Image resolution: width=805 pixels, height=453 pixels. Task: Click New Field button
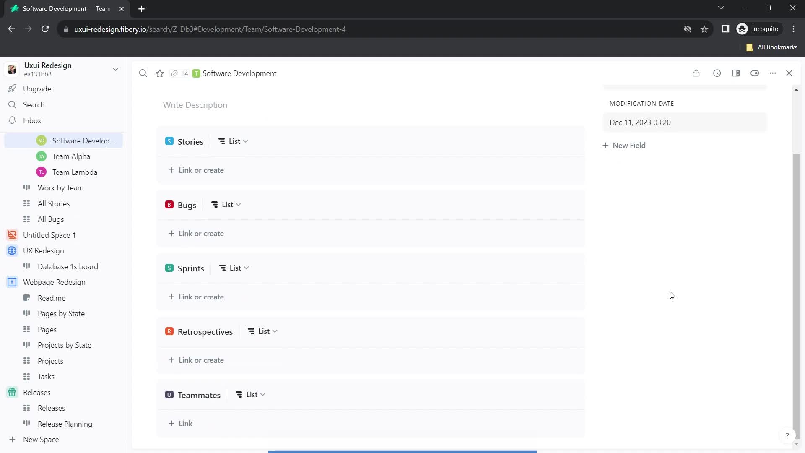[x=623, y=145]
